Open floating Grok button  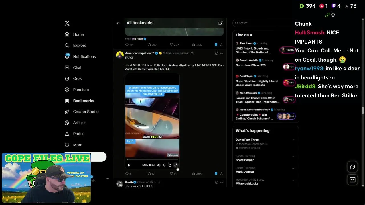coord(352,167)
